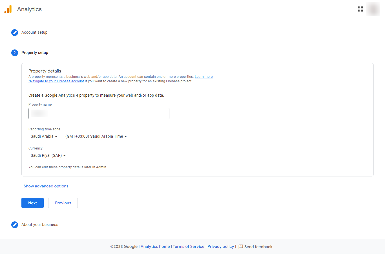Click 'You can edit these property details' note
Viewport: 385px width, 254px height.
(67, 167)
